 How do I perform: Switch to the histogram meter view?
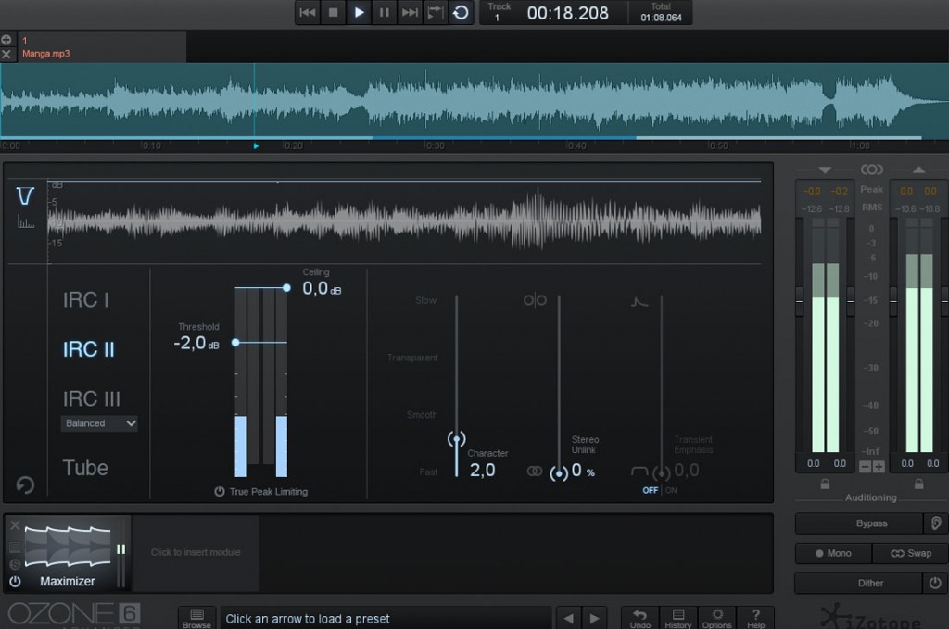tap(25, 222)
